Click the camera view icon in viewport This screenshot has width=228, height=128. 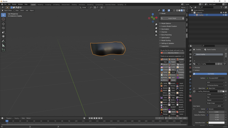(x=156, y=31)
